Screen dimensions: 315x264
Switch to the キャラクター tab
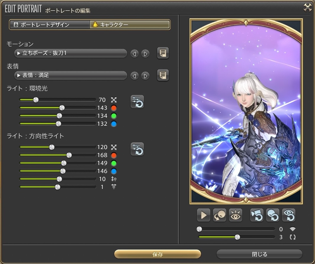pos(130,25)
